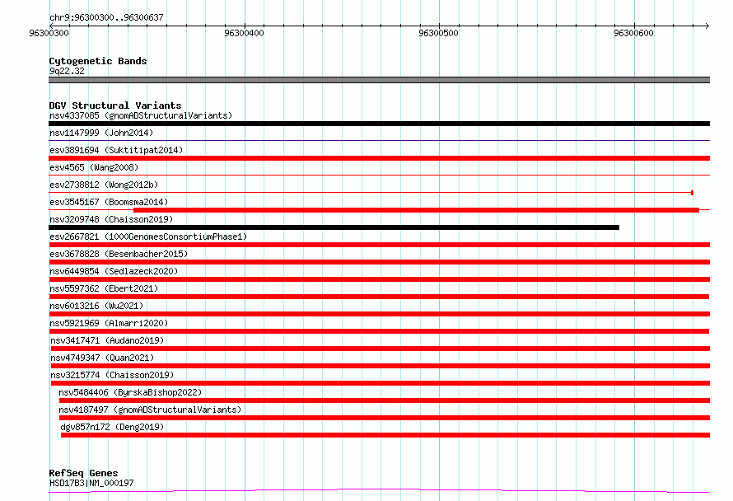This screenshot has width=733, height=501.
Task: Select the nsv3209748 black variant bar
Action: click(x=334, y=227)
